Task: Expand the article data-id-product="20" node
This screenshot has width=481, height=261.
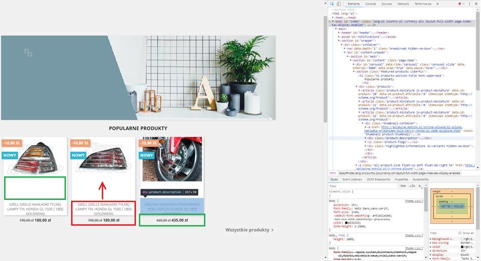Action: [x=360, y=90]
